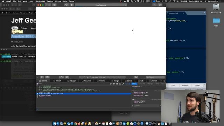
Task: Open the Develop menu
Action: coord(50,1)
